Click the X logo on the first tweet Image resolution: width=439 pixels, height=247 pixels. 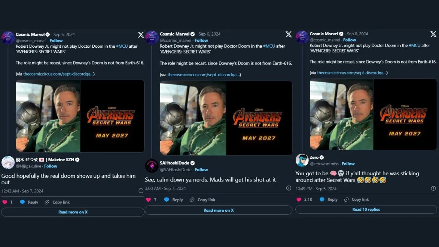click(141, 35)
